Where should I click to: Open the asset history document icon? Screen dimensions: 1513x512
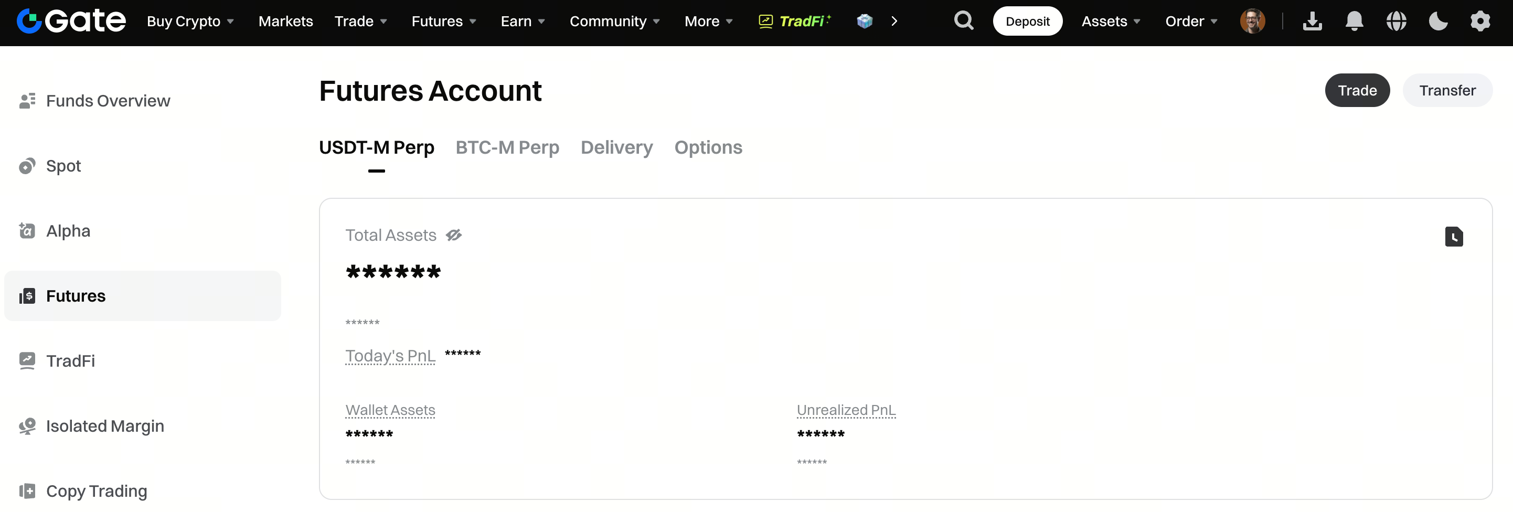pos(1454,237)
